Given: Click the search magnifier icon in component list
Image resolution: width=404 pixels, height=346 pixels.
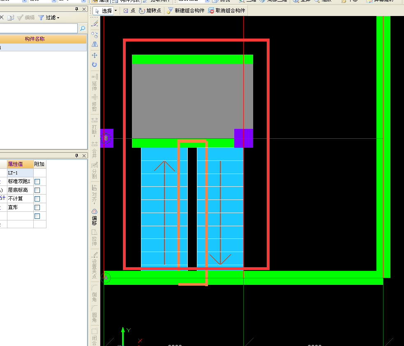Looking at the screenshot, I should (x=83, y=28).
